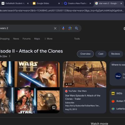Screen dimensions: 125x125
Task: Open the trailer thumbnail with spider droid
Action: 85,74
